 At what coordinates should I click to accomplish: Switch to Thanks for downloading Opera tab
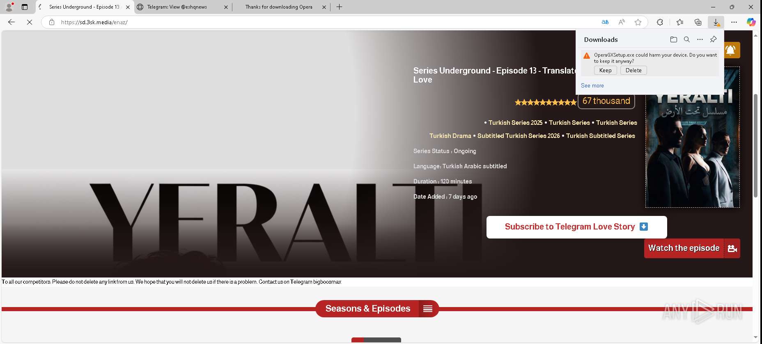pyautogui.click(x=281, y=7)
